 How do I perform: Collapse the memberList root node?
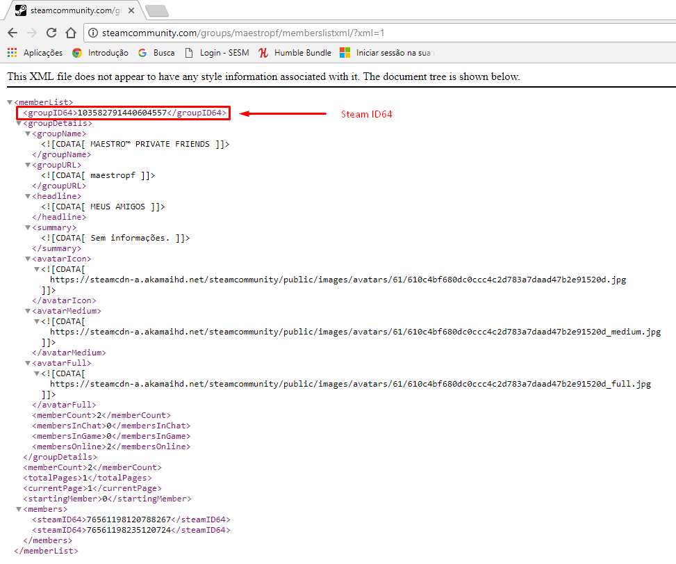(x=10, y=102)
